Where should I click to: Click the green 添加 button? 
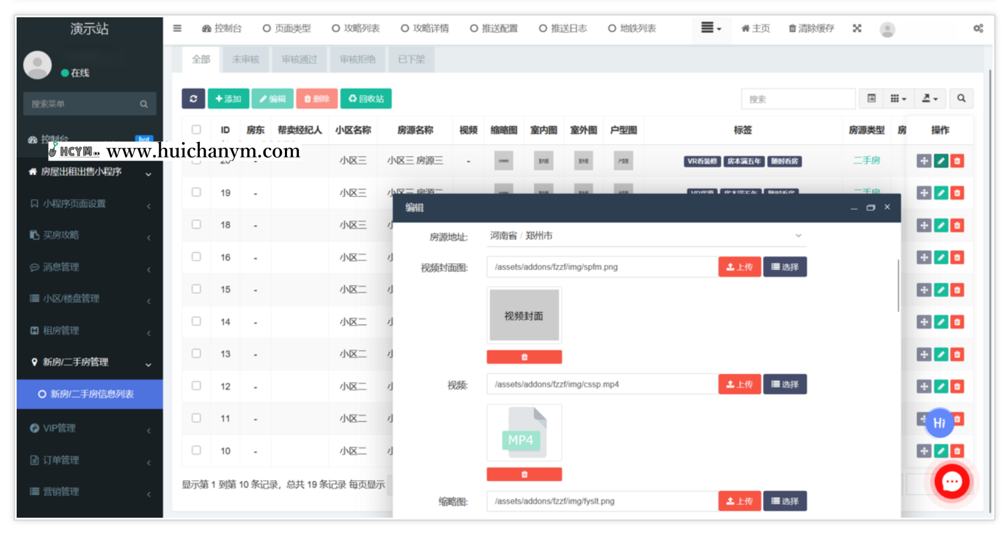click(x=229, y=99)
